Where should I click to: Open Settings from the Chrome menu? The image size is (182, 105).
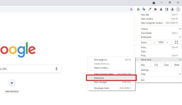coord(158,70)
